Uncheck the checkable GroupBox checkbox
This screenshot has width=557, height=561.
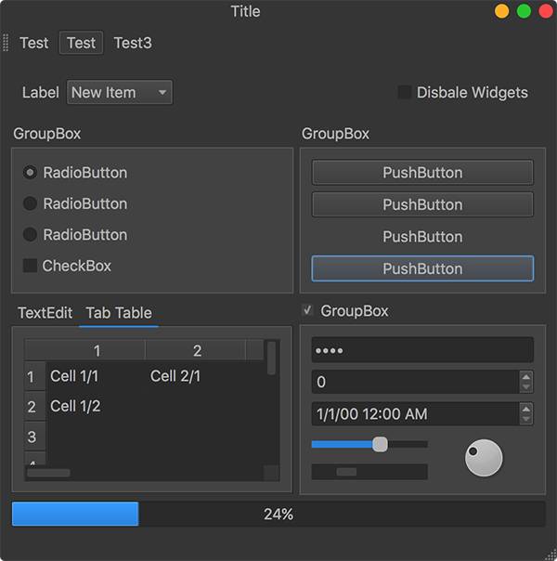308,310
